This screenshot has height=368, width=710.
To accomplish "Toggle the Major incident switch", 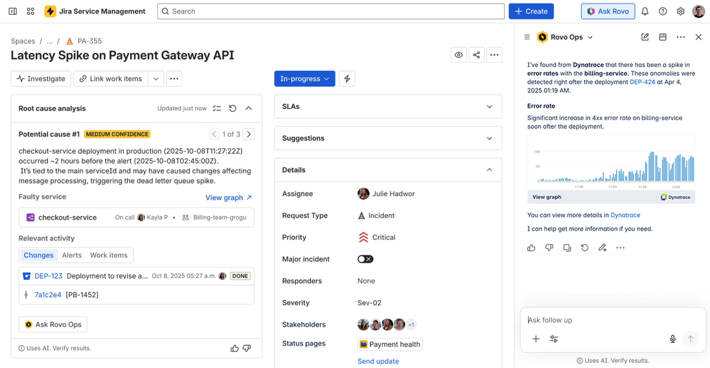I will 365,259.
